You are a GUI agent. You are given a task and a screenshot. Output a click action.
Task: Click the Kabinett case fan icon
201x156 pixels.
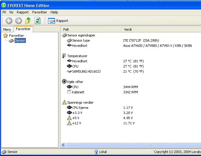69,92
